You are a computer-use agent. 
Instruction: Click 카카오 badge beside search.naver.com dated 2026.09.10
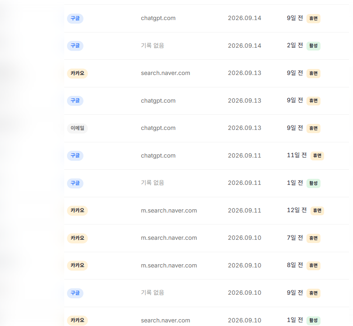[x=77, y=320]
